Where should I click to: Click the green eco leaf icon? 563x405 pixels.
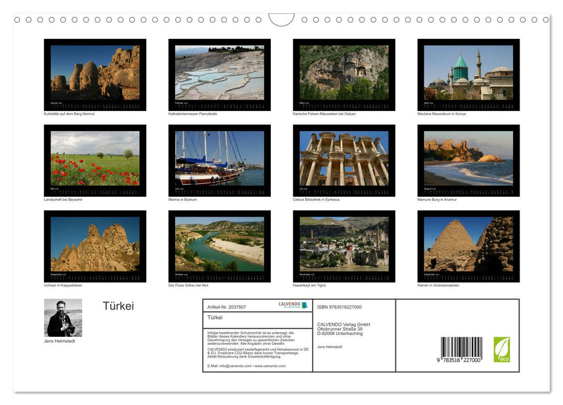502,349
